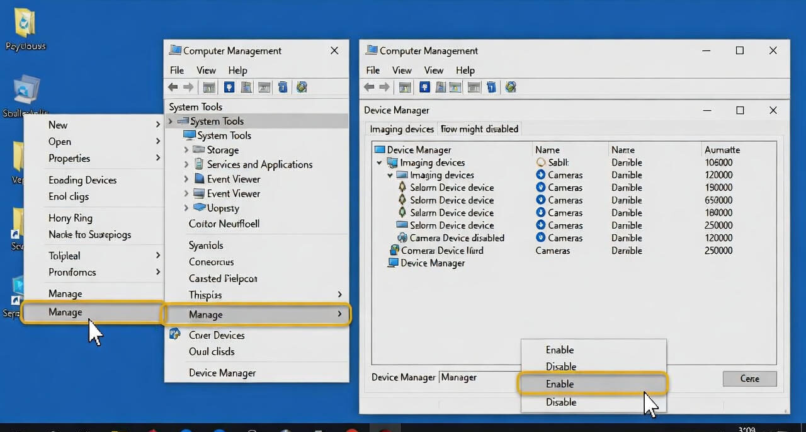Image resolution: width=806 pixels, height=432 pixels.
Task: Click Services and Applications icon in tree
Action: pos(198,164)
